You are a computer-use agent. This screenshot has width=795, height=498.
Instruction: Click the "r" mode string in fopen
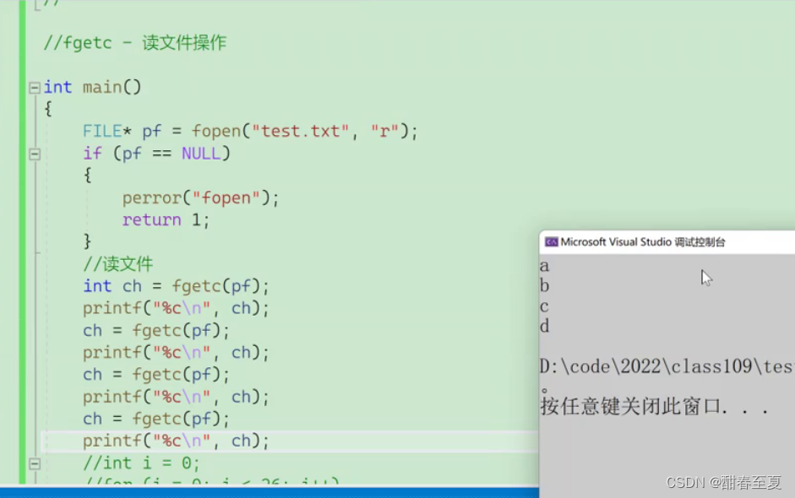[x=384, y=132]
